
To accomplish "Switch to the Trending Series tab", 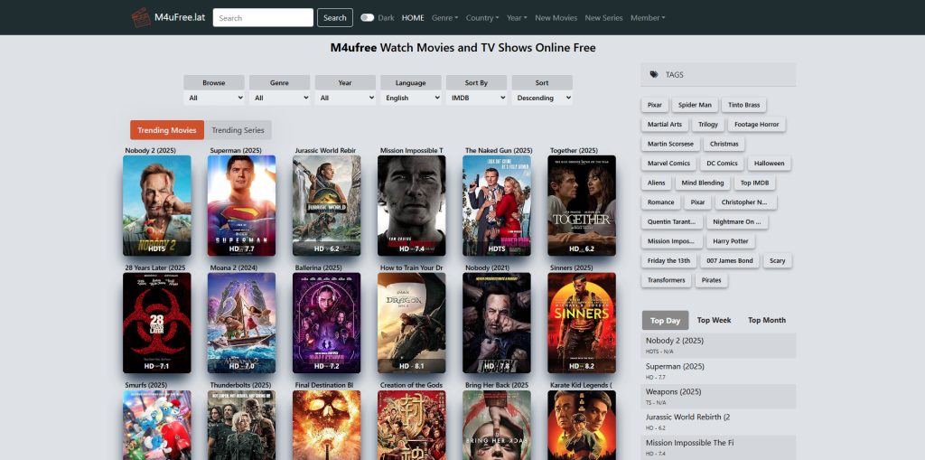I will point(238,130).
